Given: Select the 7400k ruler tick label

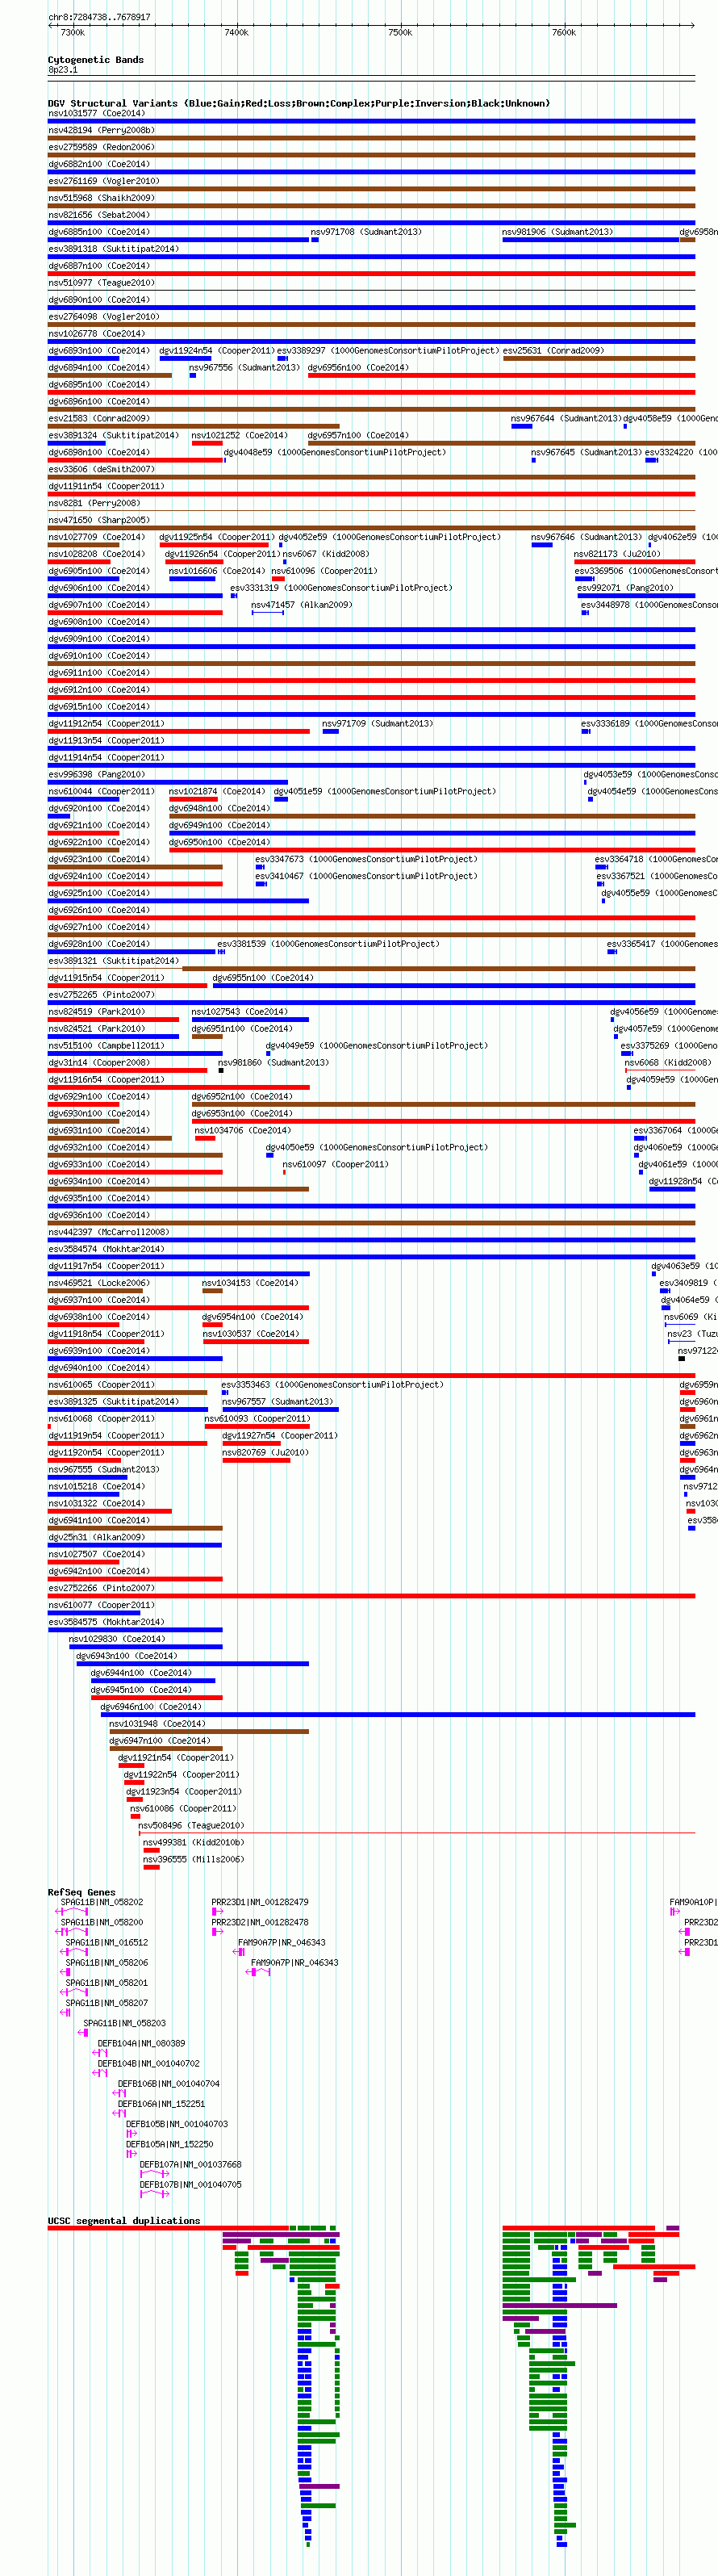Looking at the screenshot, I should tap(236, 33).
